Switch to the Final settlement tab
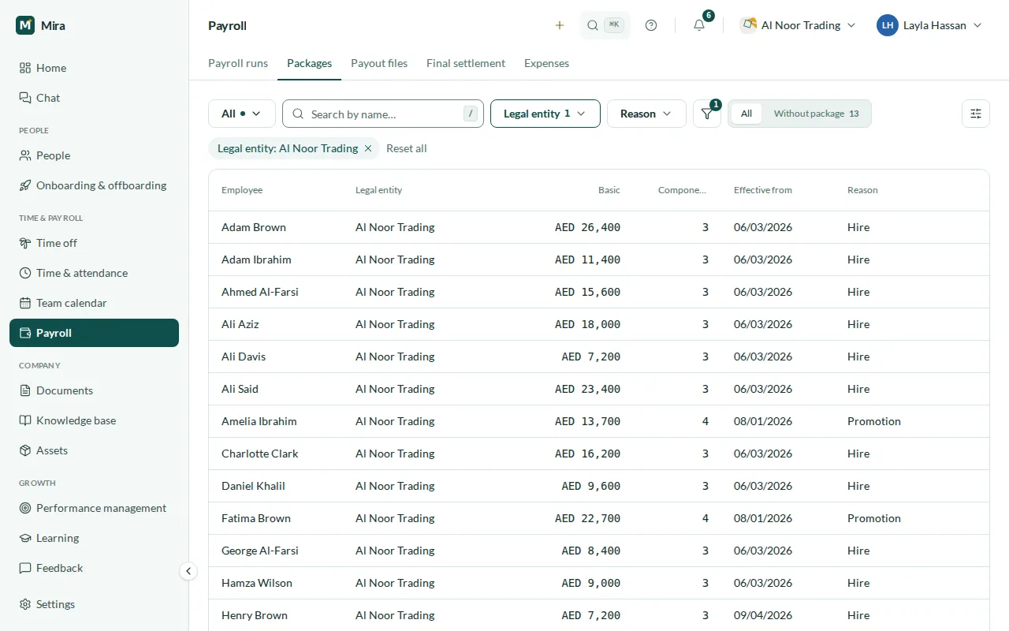1009x631 pixels. coord(466,63)
